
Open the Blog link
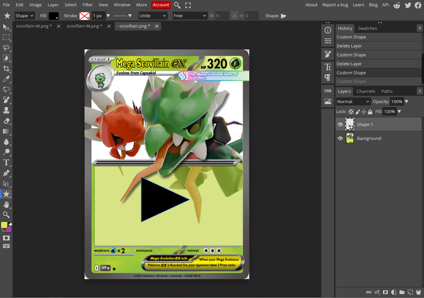pos(373,5)
